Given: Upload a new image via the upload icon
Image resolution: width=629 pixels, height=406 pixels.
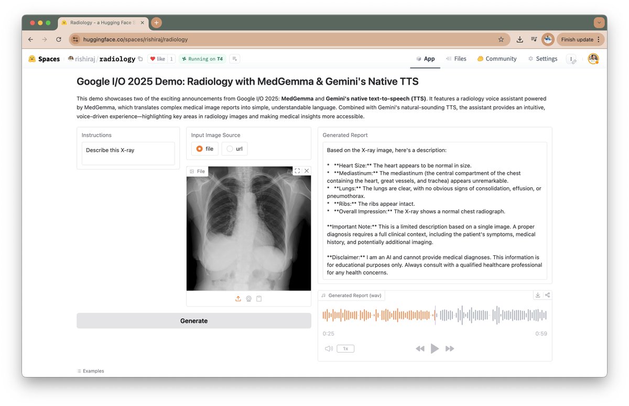Looking at the screenshot, I should [x=238, y=298].
